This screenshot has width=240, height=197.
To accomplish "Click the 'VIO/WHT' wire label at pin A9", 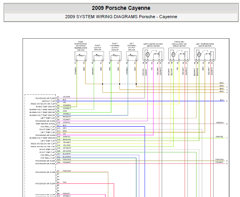I will [x=66, y=120].
